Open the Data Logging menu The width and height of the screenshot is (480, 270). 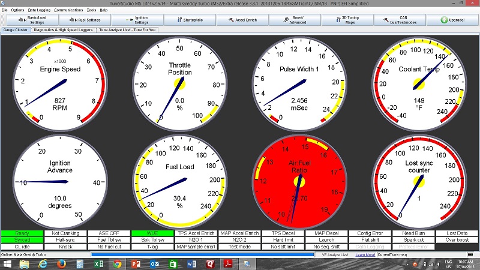click(40, 10)
